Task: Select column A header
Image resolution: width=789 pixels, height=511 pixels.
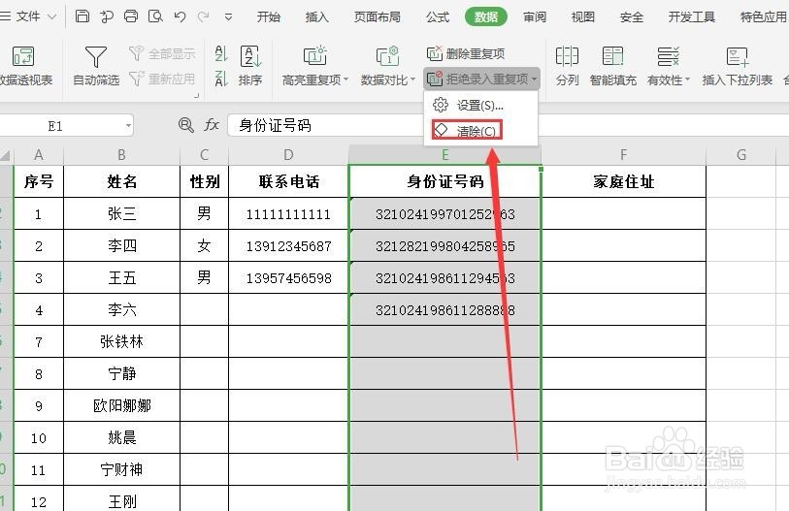Action: tap(38, 155)
